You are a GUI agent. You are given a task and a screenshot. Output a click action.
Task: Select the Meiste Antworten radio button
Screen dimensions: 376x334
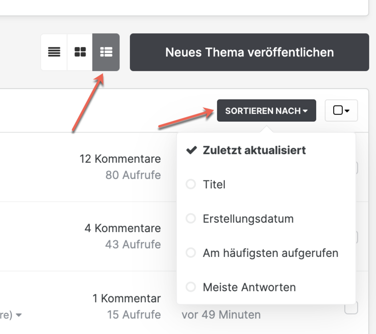191,287
